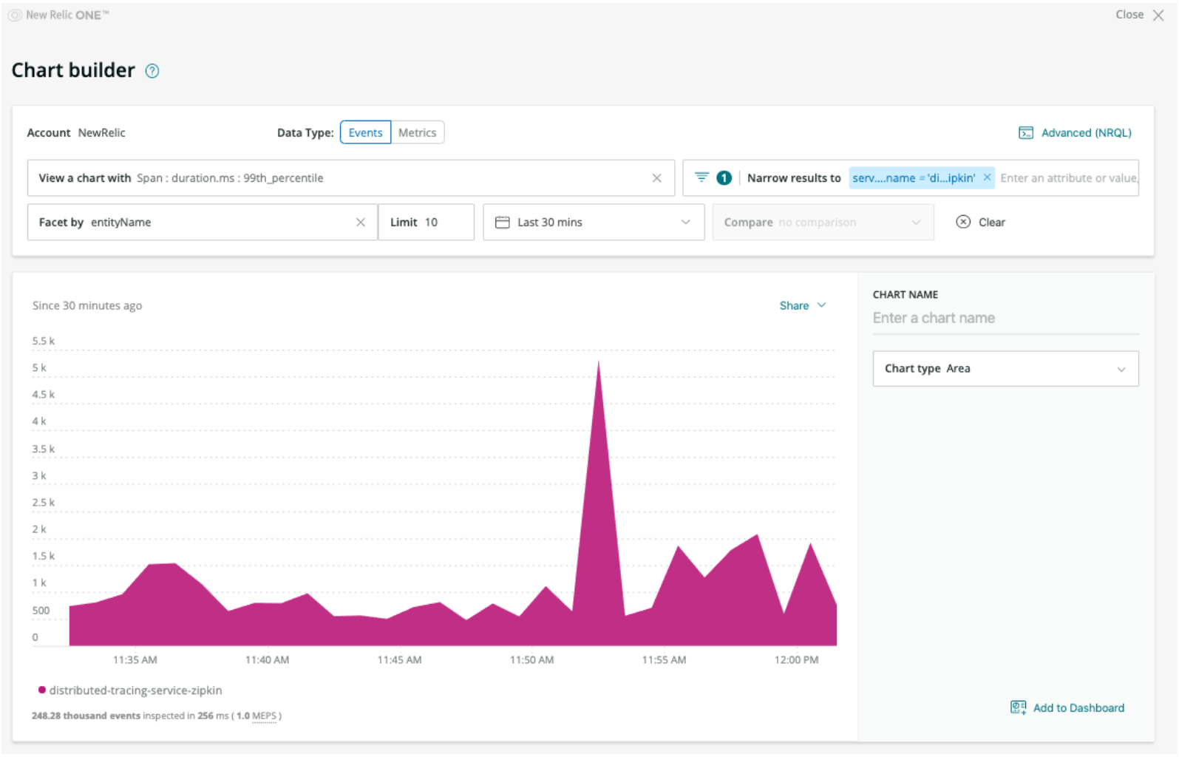The image size is (1179, 757).
Task: Click the 'View a chart with' query field
Action: 350,178
